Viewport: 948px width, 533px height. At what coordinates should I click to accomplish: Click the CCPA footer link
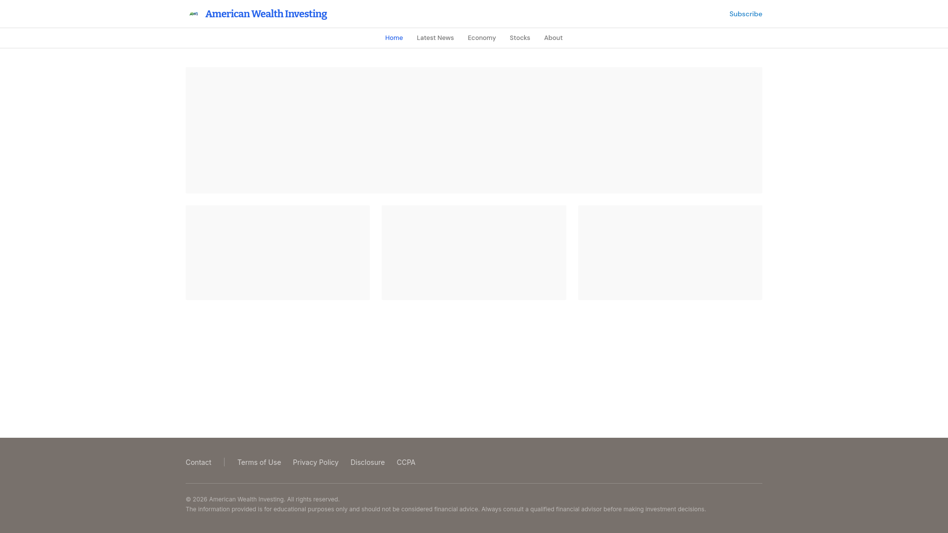point(406,462)
